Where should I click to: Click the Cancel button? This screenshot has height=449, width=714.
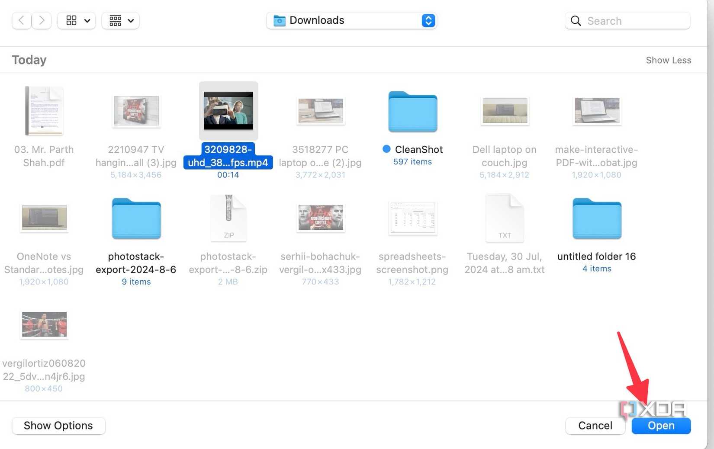tap(595, 426)
